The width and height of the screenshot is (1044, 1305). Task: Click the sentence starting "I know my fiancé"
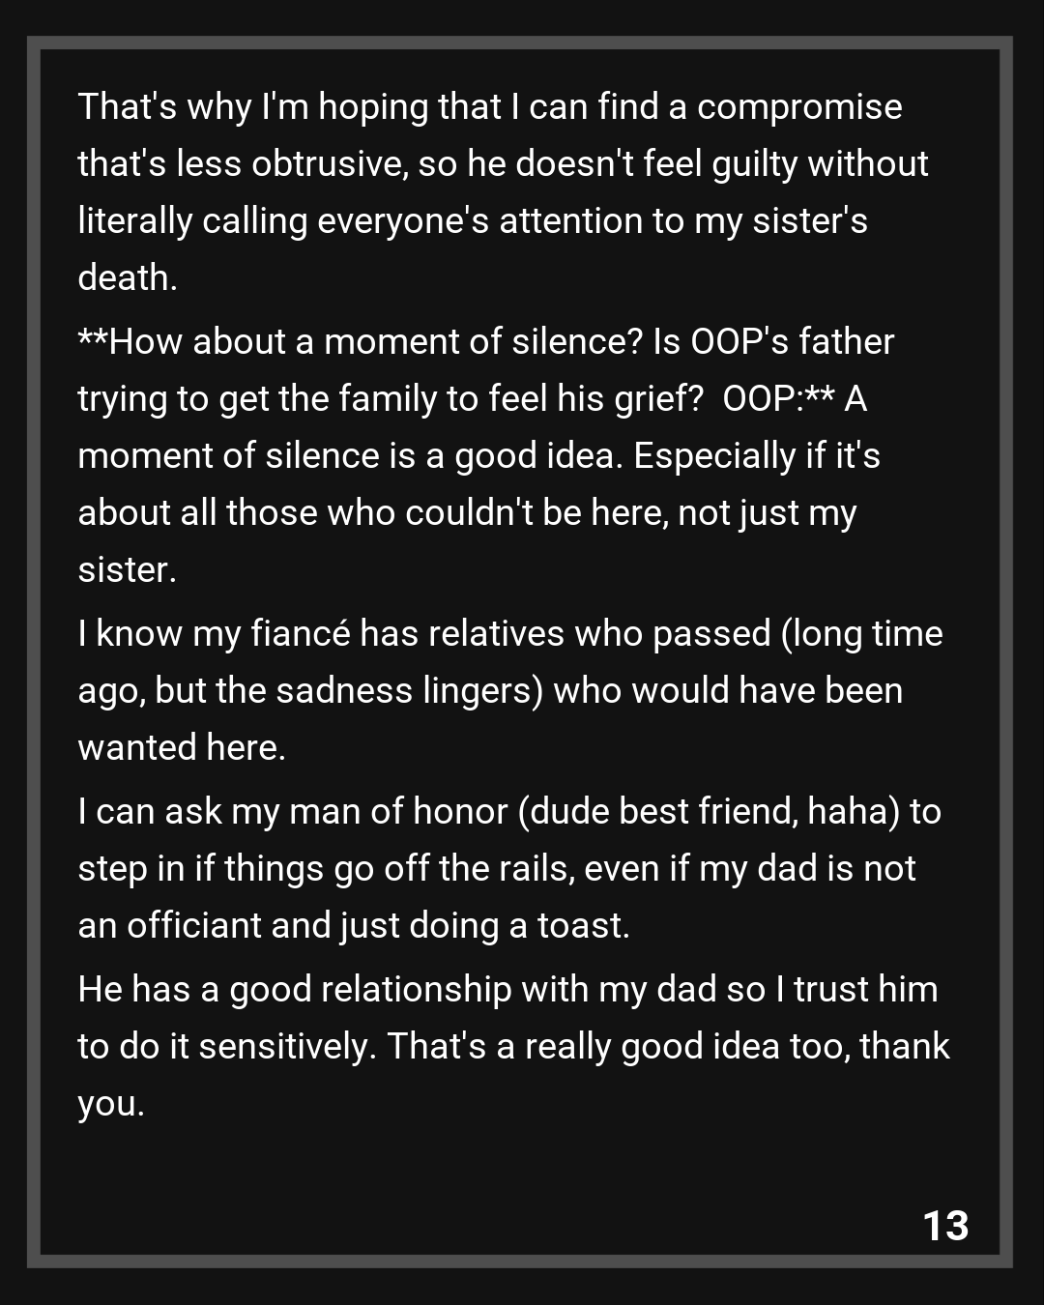[x=509, y=634]
